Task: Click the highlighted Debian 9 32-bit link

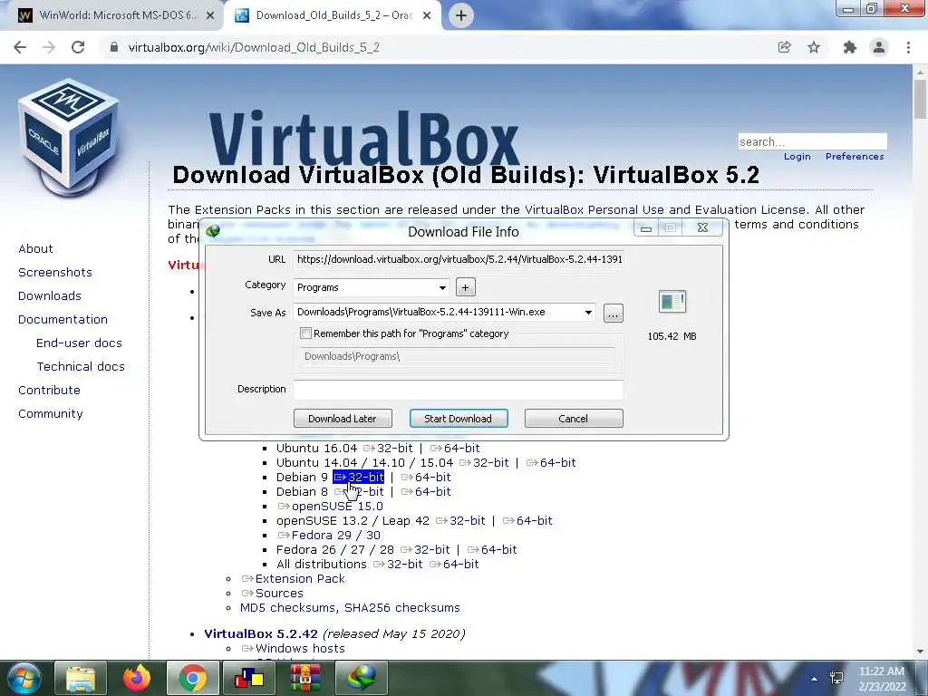Action: 359,477
